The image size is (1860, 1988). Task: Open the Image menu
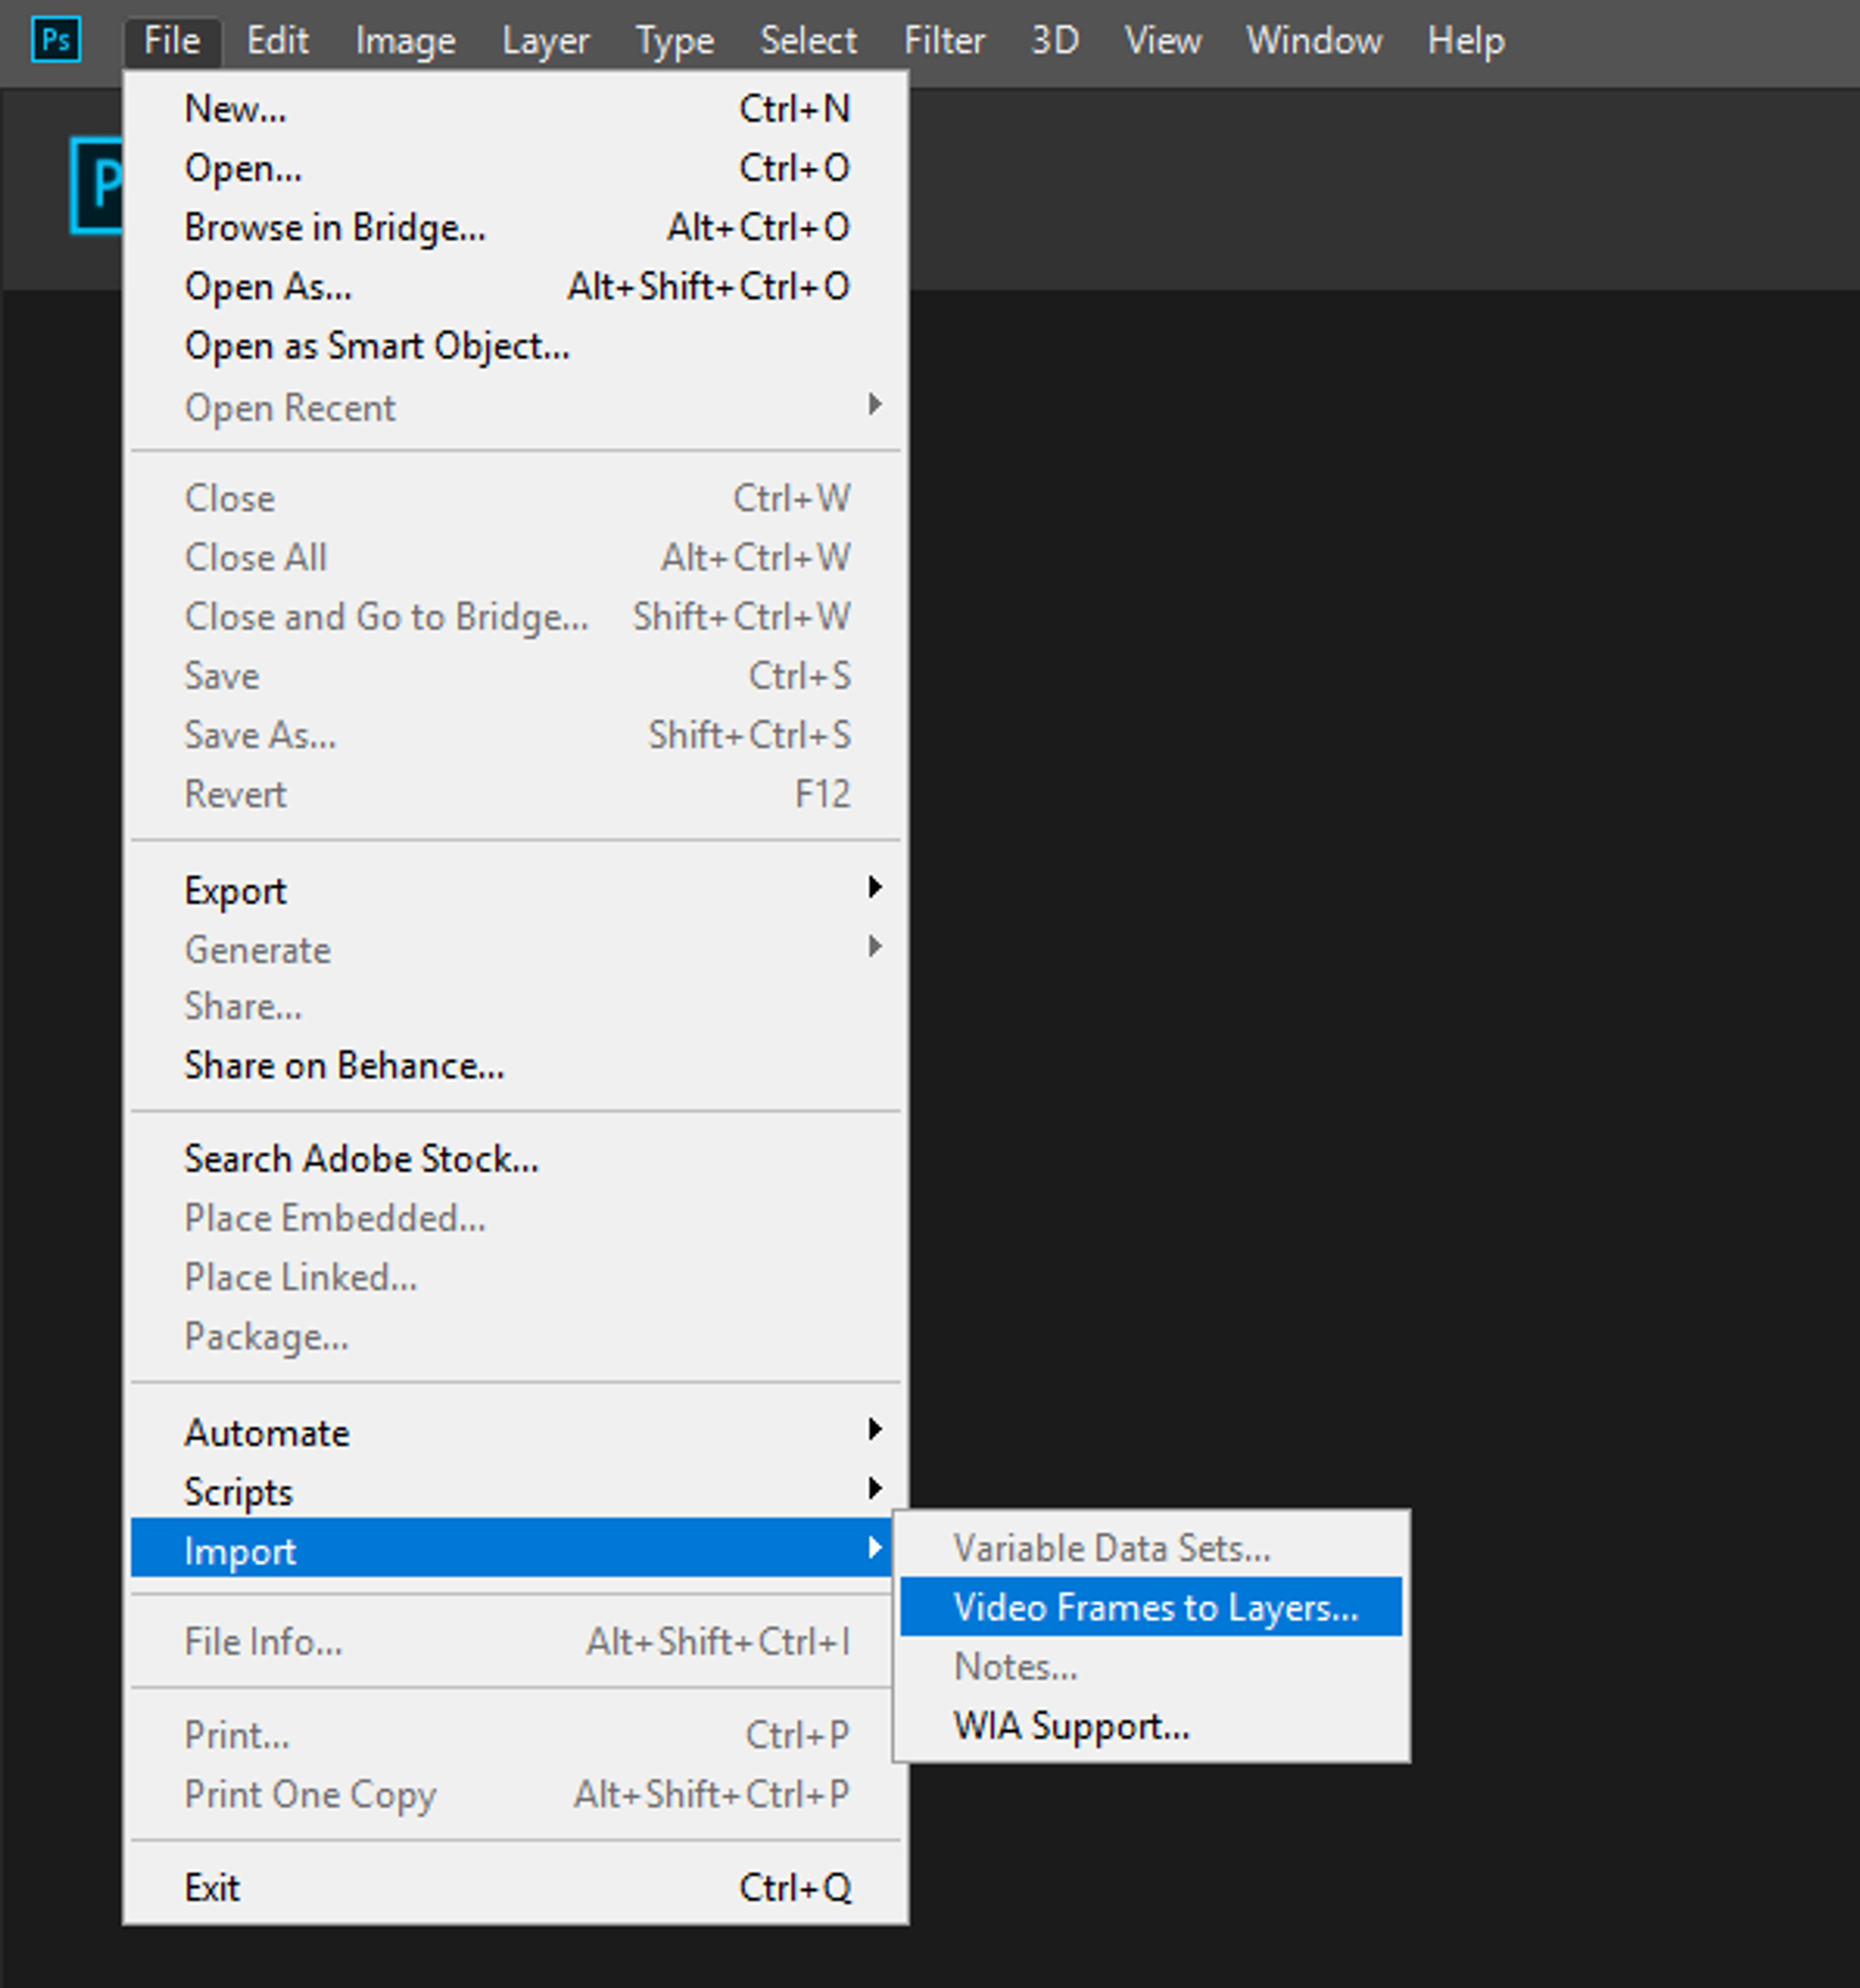[x=405, y=41]
